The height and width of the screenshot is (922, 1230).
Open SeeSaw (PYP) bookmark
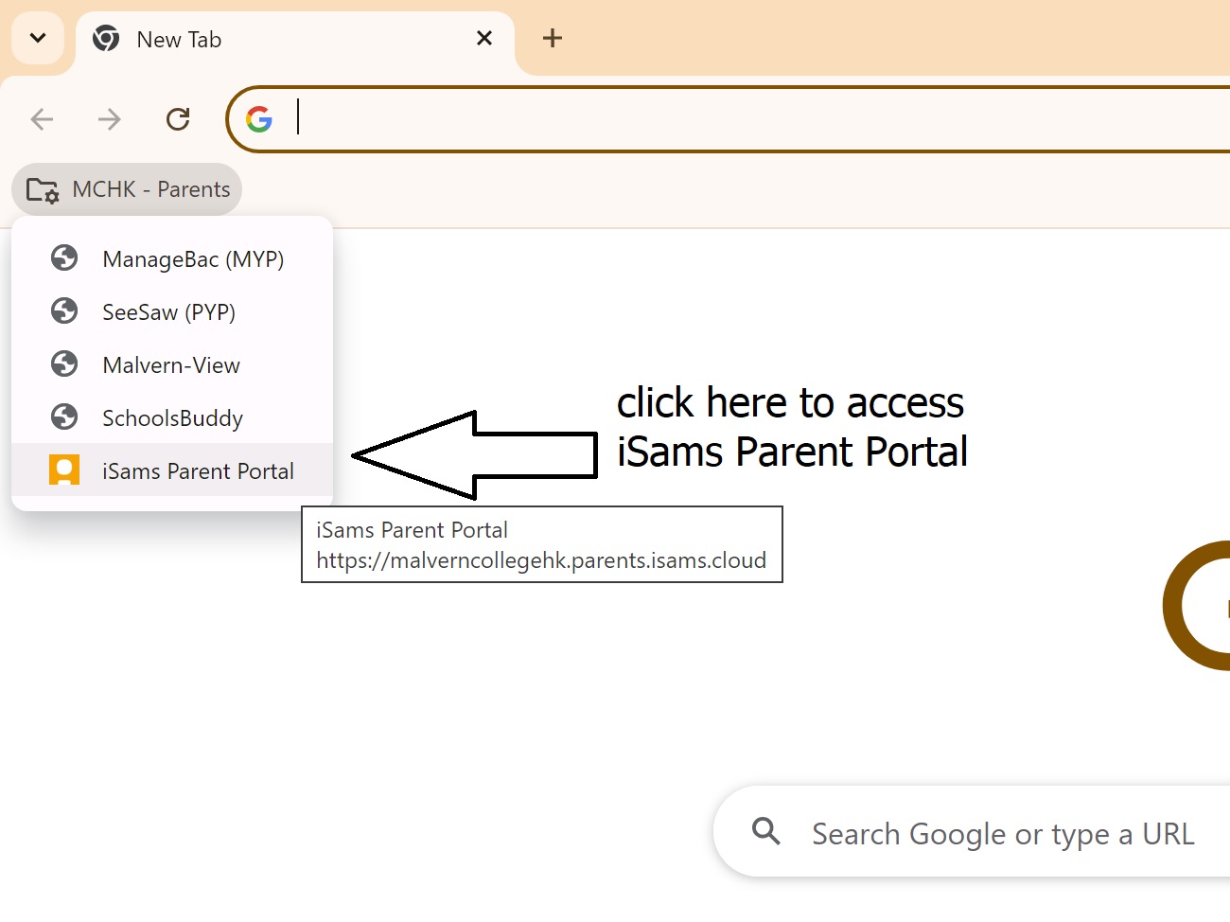click(x=172, y=311)
